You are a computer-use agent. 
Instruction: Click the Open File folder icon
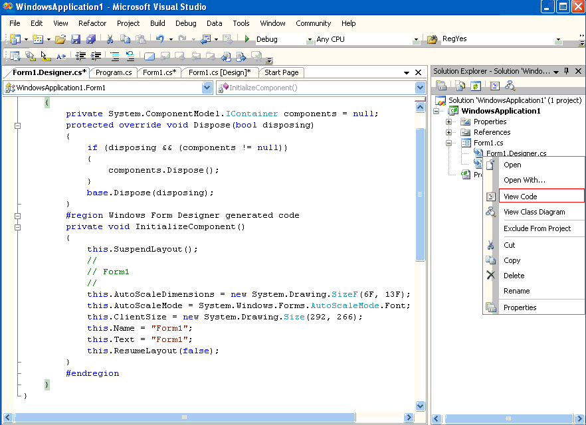(60, 39)
